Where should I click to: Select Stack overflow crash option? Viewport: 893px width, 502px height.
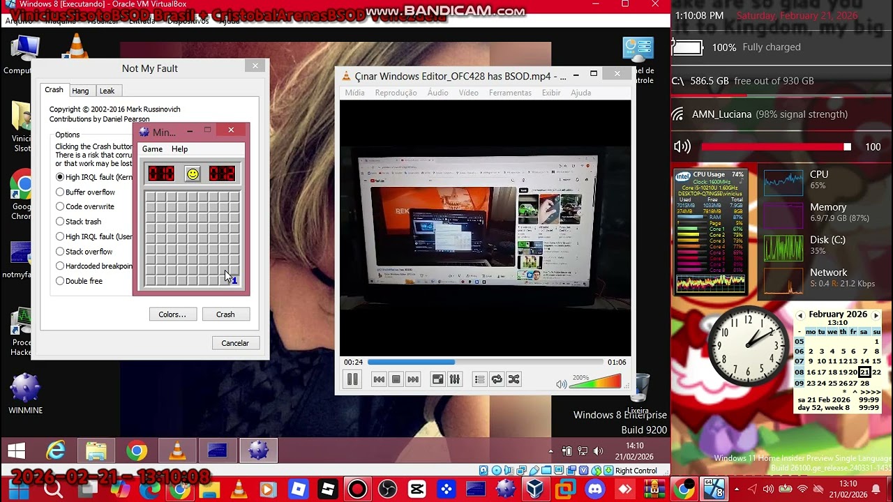84,251
